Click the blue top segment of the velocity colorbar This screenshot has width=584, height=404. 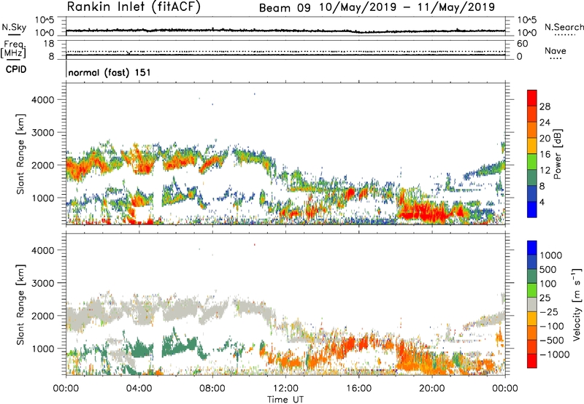pyautogui.click(x=532, y=248)
